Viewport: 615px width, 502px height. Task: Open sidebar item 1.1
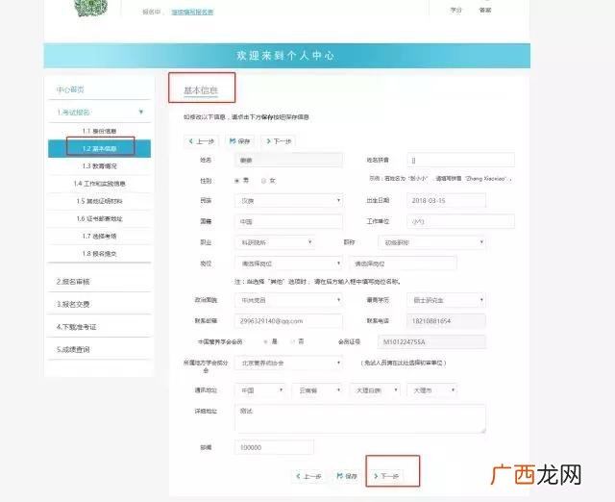tap(99, 131)
